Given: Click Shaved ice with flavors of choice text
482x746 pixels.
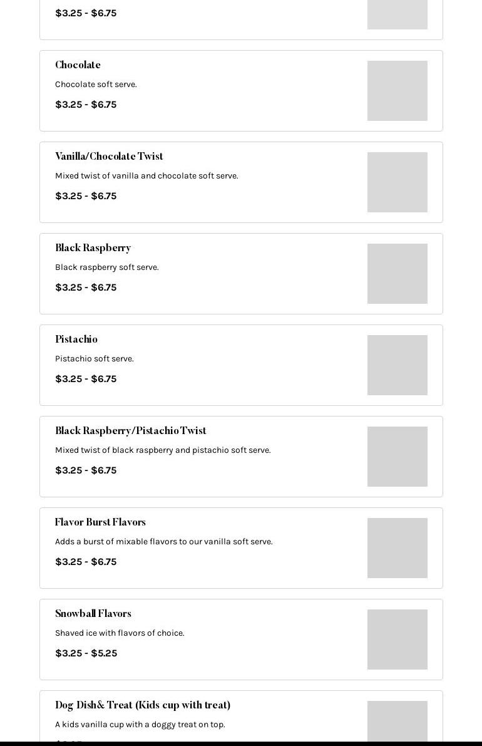Looking at the screenshot, I should [x=120, y=633].
